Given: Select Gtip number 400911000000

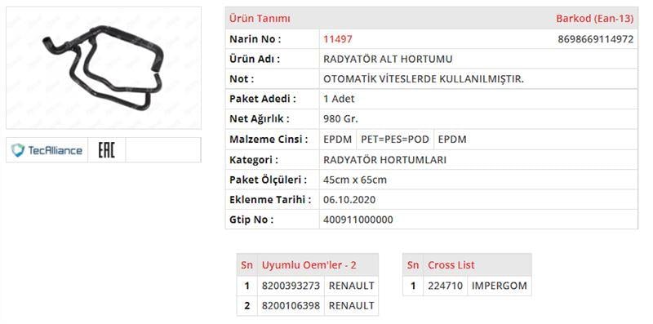Looking at the screenshot, I should [358, 220].
